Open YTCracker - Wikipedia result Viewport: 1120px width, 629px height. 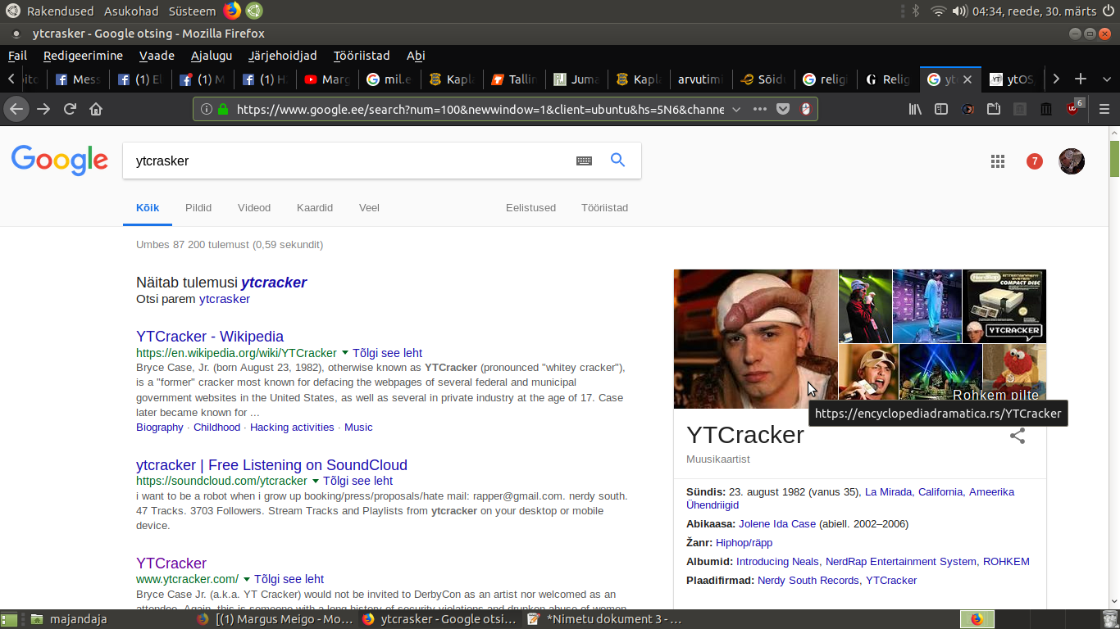point(210,336)
